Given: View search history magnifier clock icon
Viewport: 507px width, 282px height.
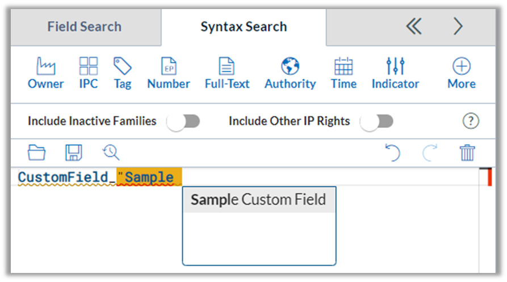Looking at the screenshot, I should [x=111, y=152].
